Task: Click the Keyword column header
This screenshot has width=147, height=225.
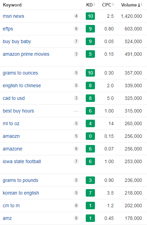Action: pyautogui.click(x=12, y=5)
